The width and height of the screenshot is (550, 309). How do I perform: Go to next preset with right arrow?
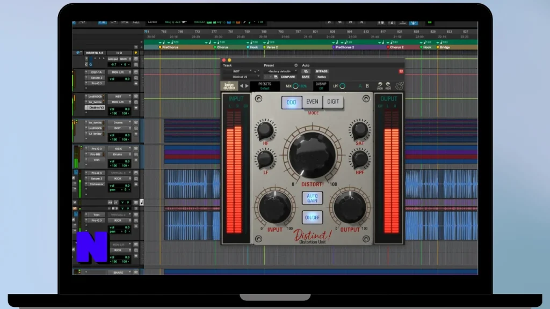coord(247,86)
